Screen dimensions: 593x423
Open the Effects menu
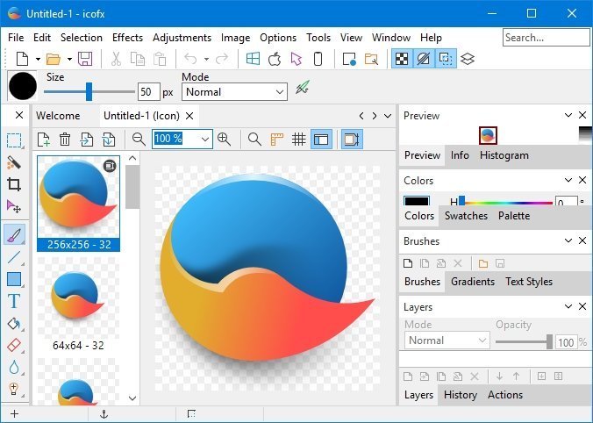click(127, 38)
